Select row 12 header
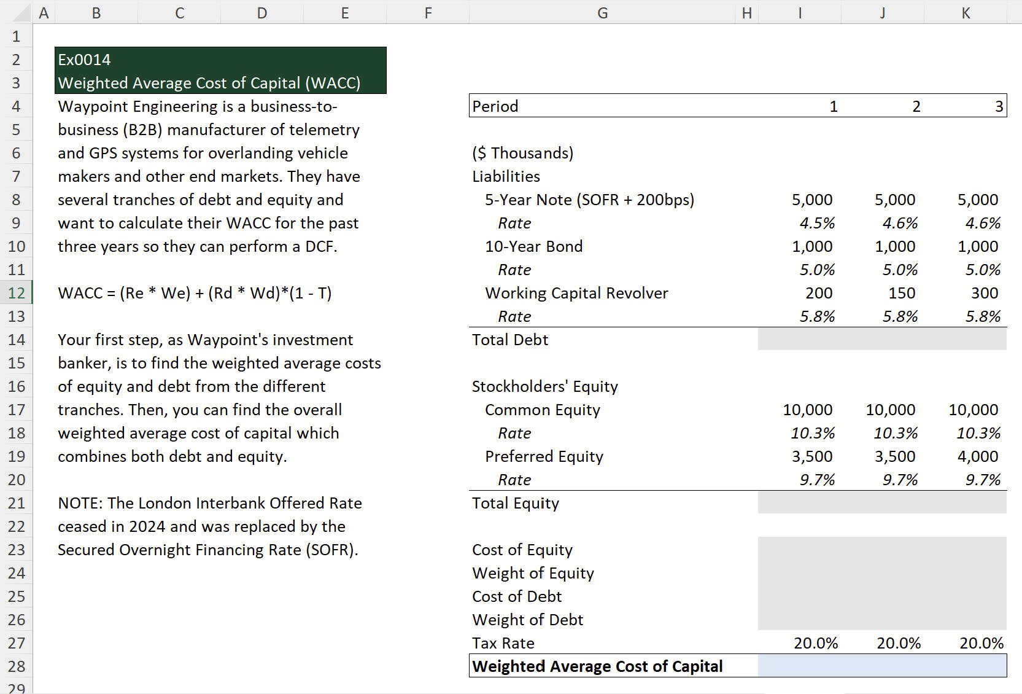Viewport: 1022px width, 694px height. click(17, 293)
